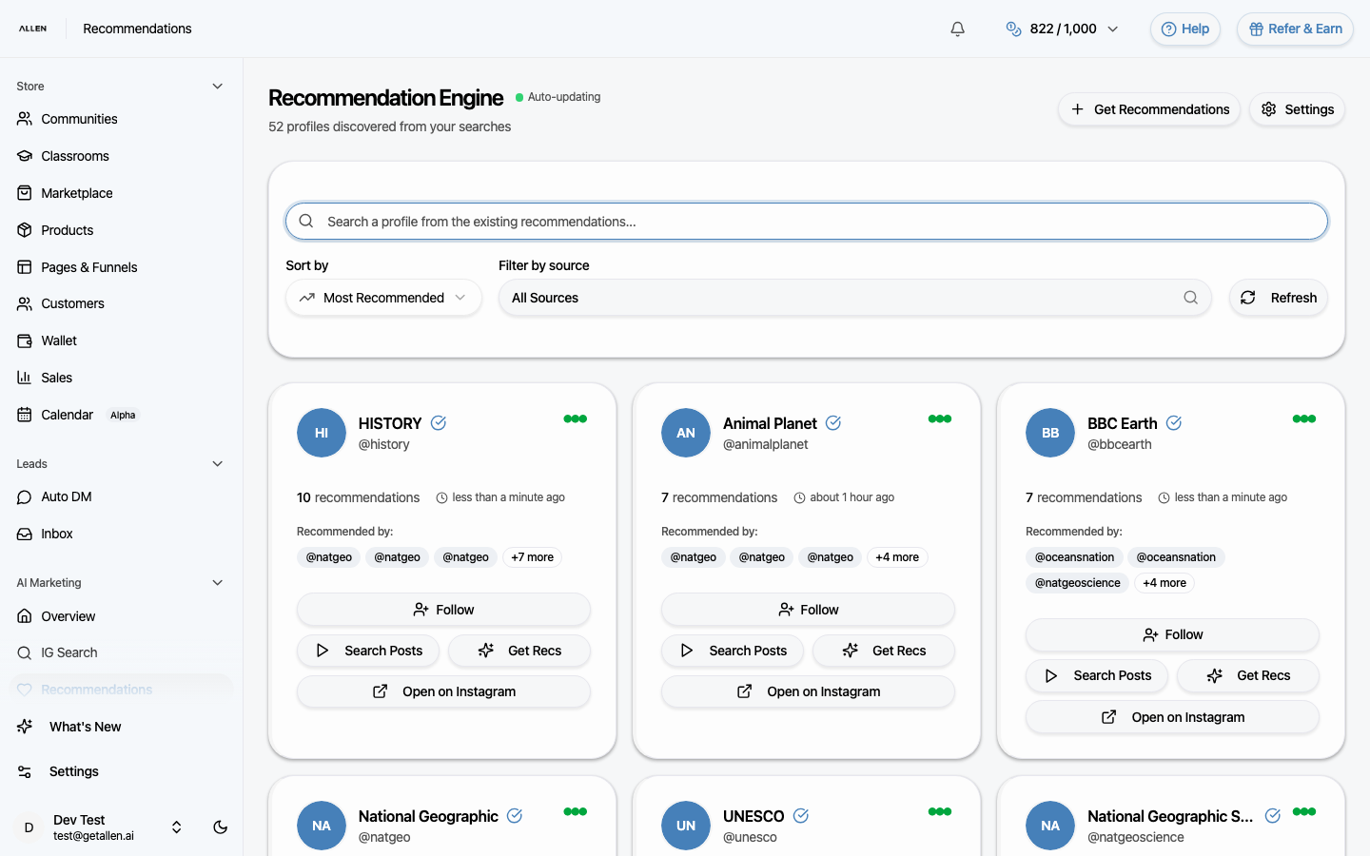Collapse the Store sidebar section
This screenshot has width=1370, height=856.
point(217,87)
